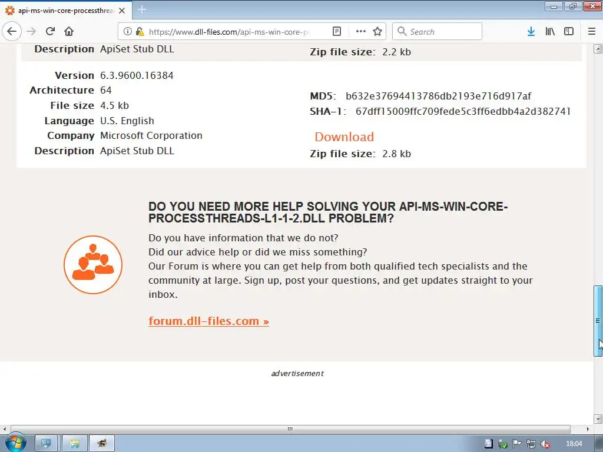Image resolution: width=603 pixels, height=452 pixels.
Task: Click the forward navigation arrow
Action: [x=32, y=31]
